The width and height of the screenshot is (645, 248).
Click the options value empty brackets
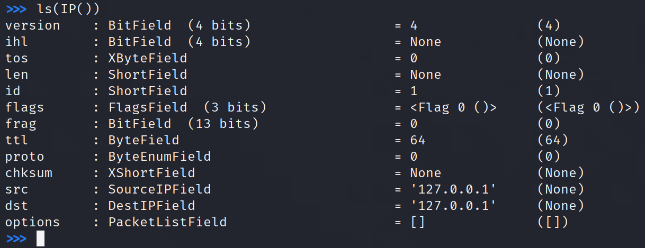pos(417,222)
